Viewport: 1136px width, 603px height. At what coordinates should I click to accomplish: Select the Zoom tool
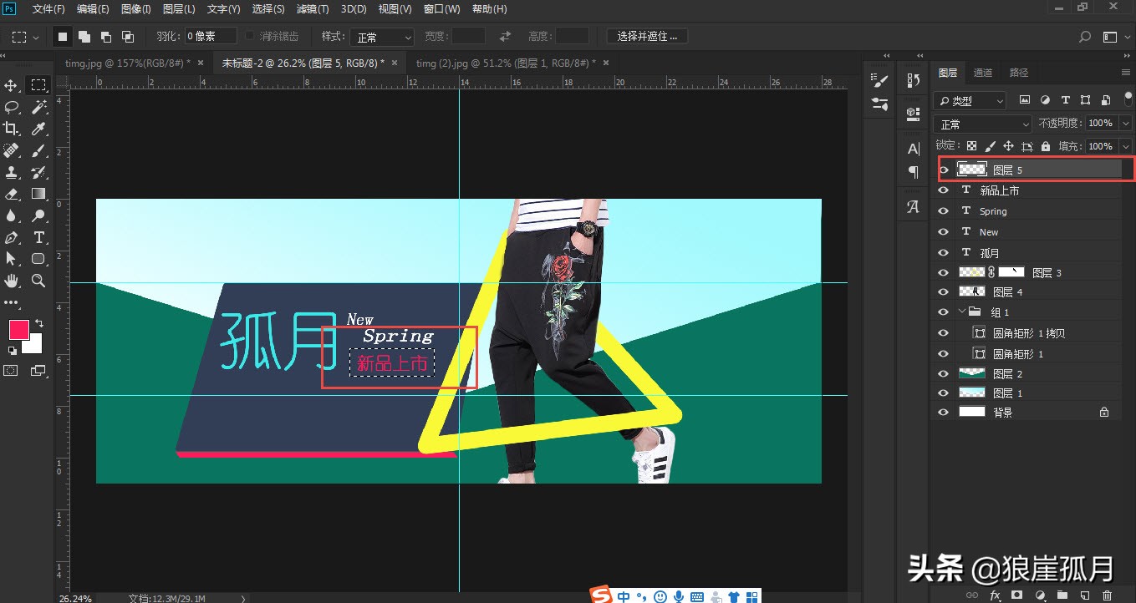[38, 281]
